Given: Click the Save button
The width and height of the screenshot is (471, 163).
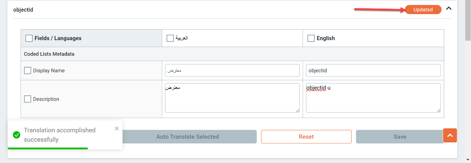Looking at the screenshot, I should tap(400, 137).
